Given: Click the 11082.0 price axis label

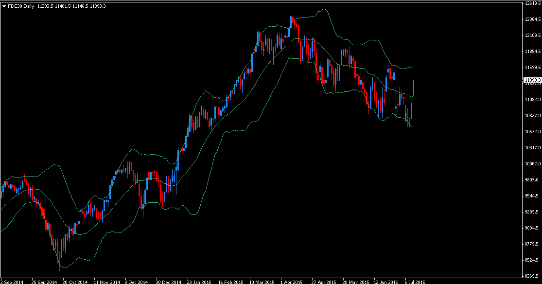Looking at the screenshot, I should (532, 100).
